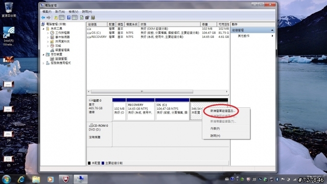327x184 pixels.
Task: Open Windows Media Player from taskbar
Action: 50,179
